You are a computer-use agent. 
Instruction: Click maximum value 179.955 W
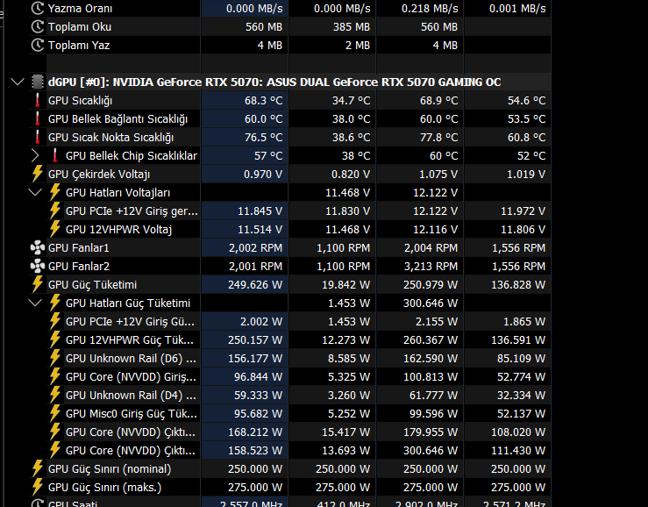coord(431,432)
